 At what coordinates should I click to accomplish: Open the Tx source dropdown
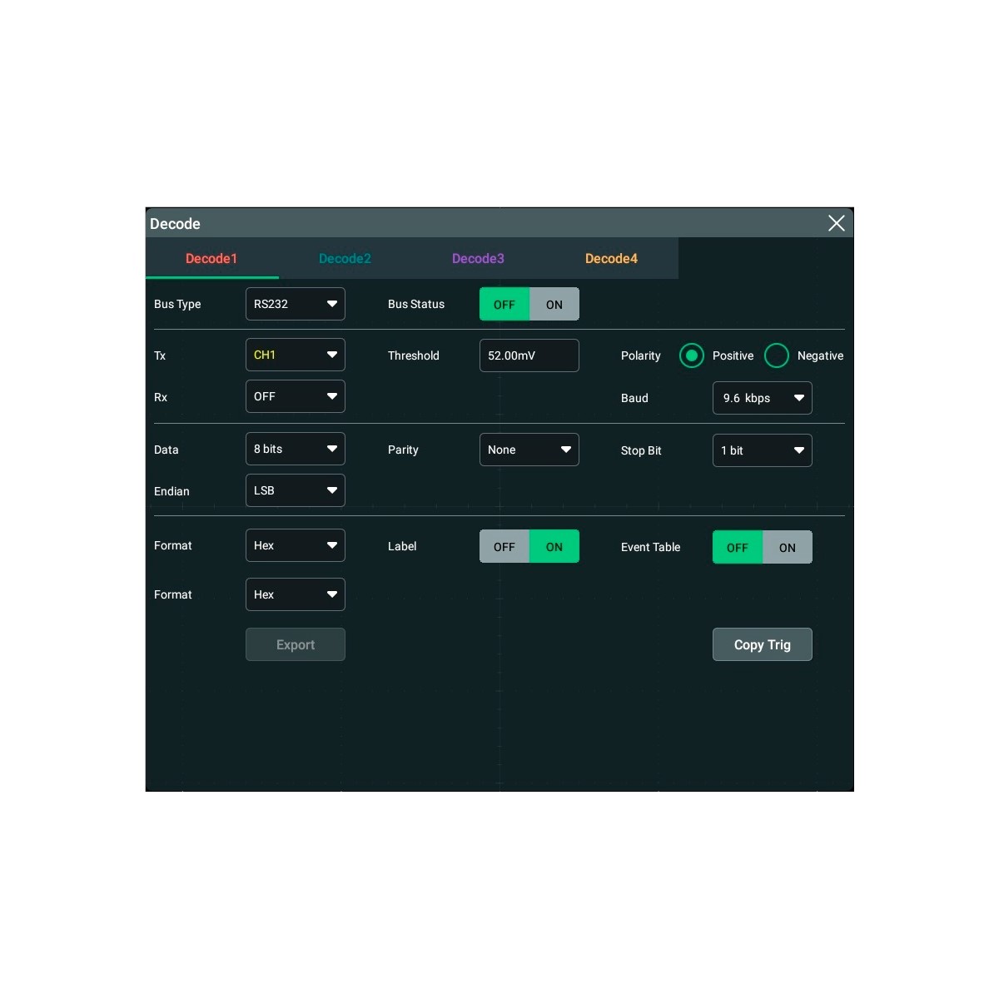click(296, 355)
